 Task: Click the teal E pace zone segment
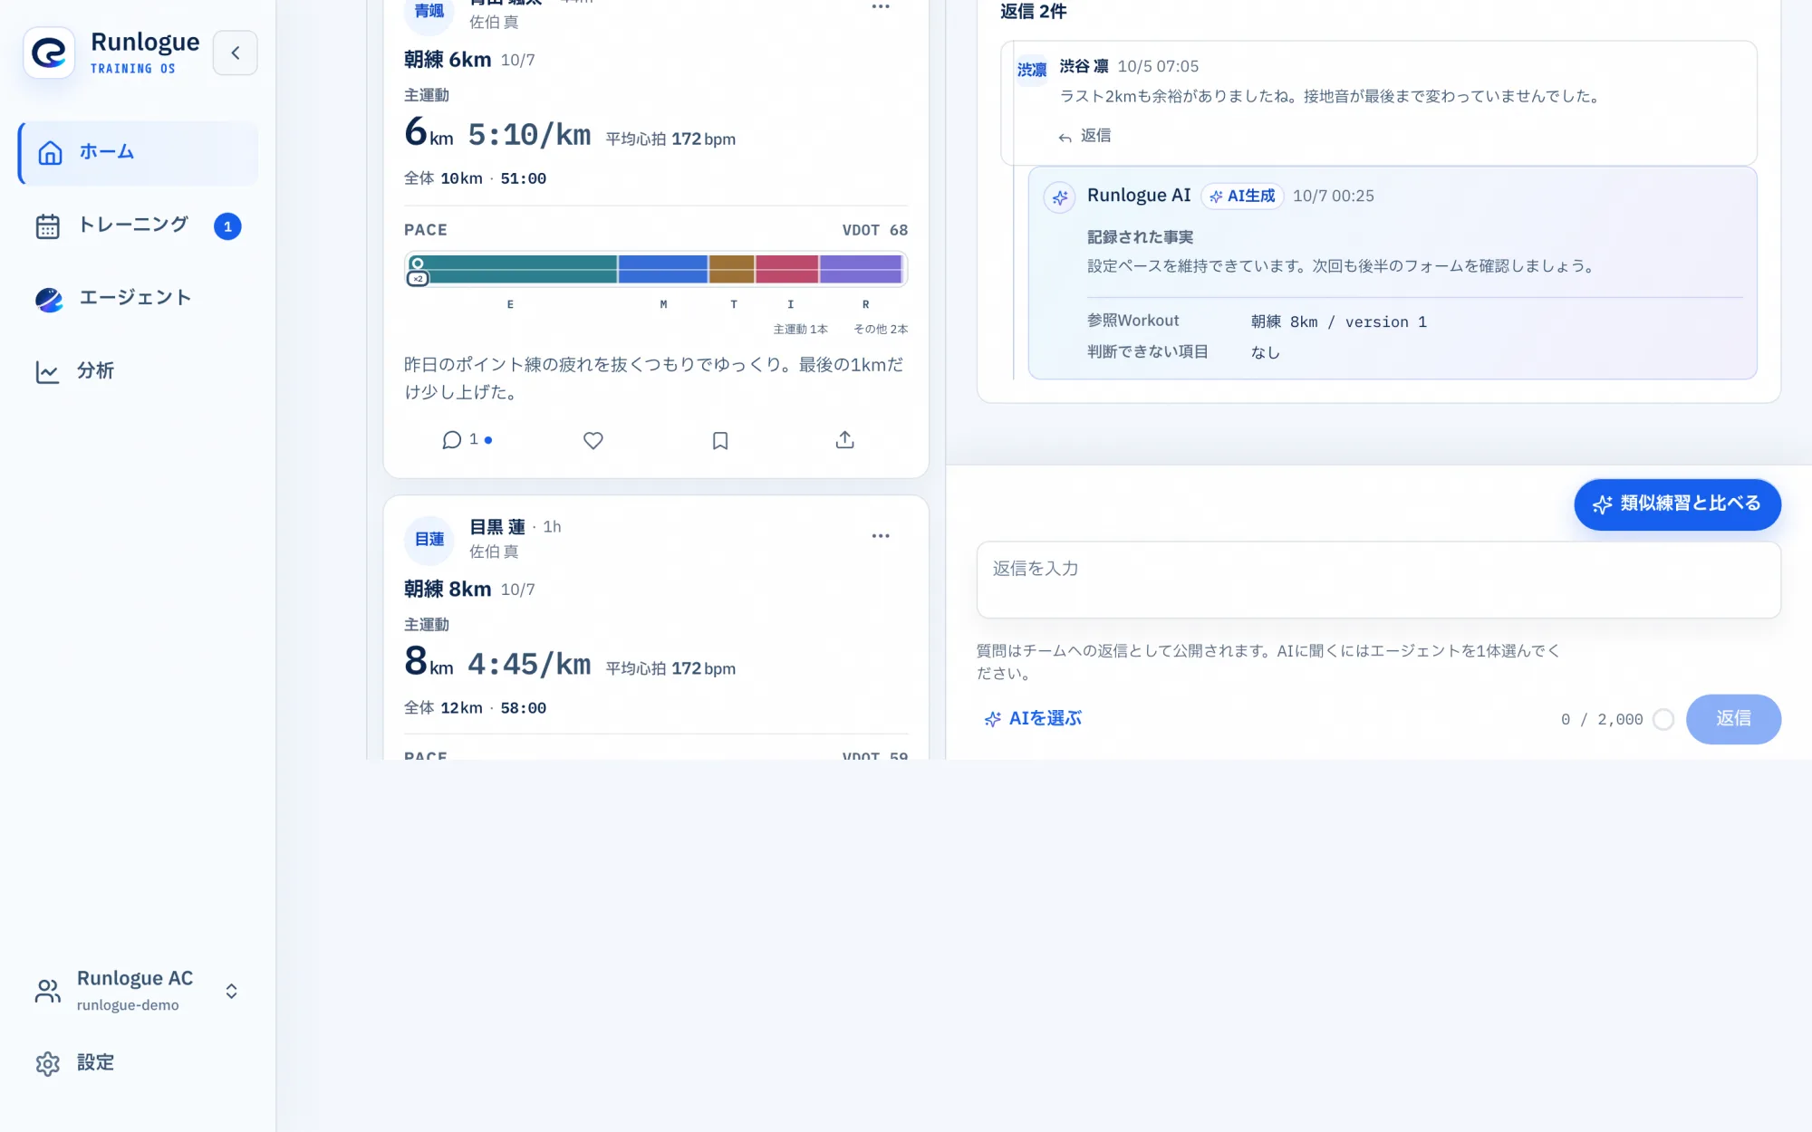pos(513,269)
